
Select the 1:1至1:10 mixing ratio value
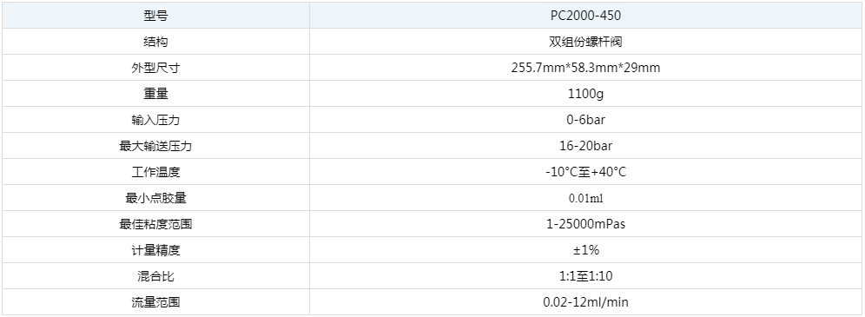[586, 275]
